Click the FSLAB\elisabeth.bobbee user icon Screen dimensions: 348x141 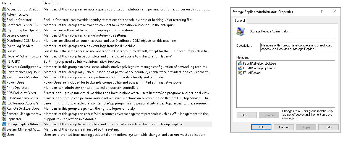240,63
